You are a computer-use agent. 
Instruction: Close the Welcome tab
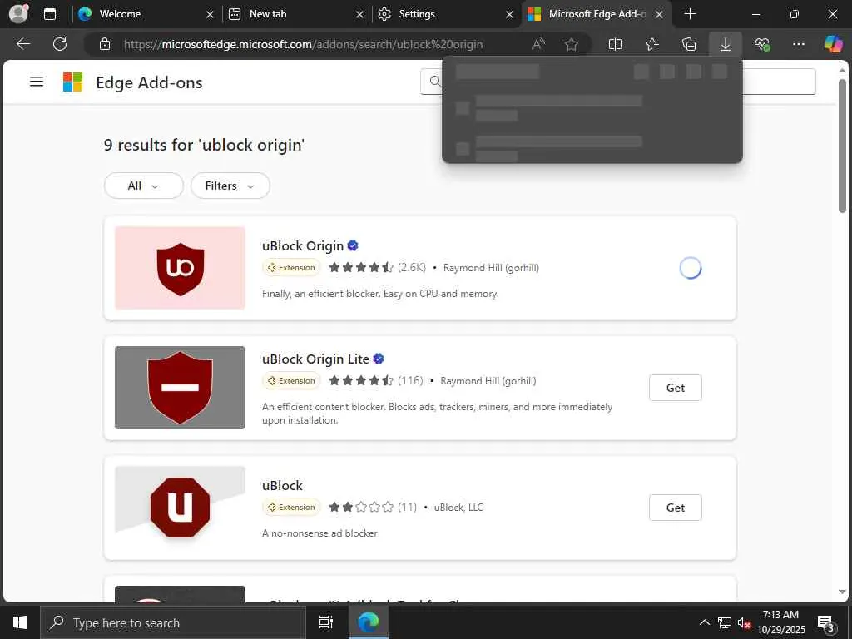pos(210,15)
